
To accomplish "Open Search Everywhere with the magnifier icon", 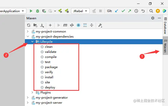I will pos(151,11).
